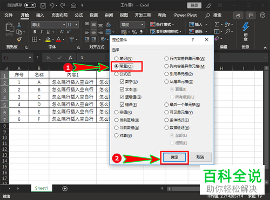Click the AutoSum sigma icon
The height and width of the screenshot is (200, 270).
click(217, 24)
